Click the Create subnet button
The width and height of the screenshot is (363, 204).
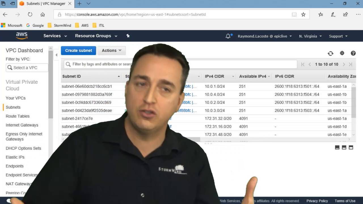point(79,50)
